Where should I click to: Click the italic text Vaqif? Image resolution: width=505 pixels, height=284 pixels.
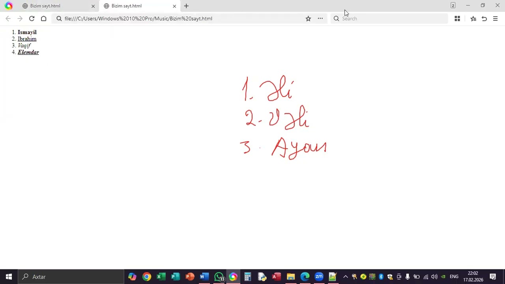(24, 45)
